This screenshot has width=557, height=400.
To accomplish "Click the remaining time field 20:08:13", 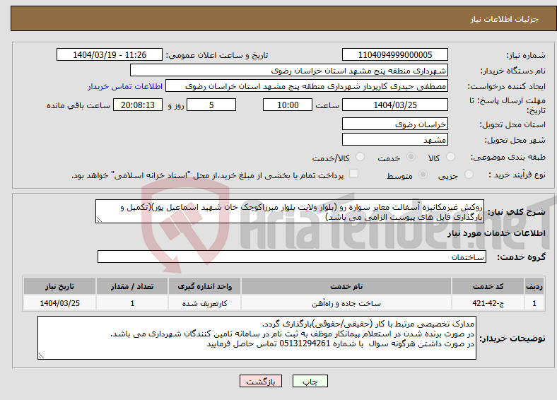I will pos(138,105).
